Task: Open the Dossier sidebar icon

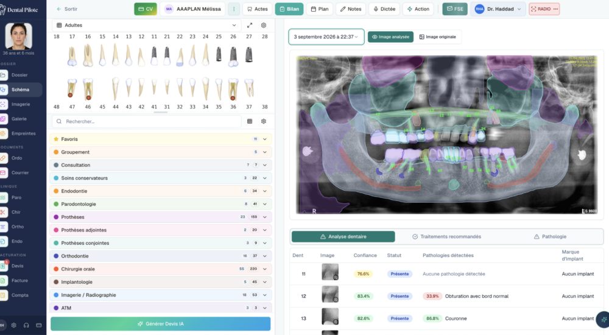Action: pyautogui.click(x=4, y=75)
